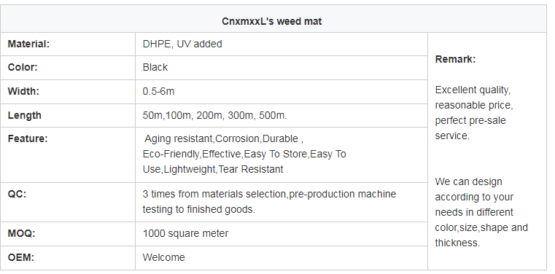The image size is (555, 274).
Task: Select the MOQ: label
Action: (22, 233)
